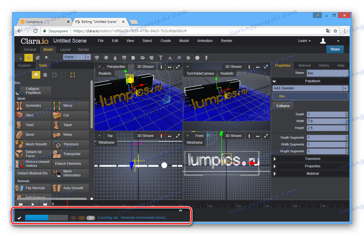Click the Torus primitive icon
364x236 pixels.
(x=142, y=58)
